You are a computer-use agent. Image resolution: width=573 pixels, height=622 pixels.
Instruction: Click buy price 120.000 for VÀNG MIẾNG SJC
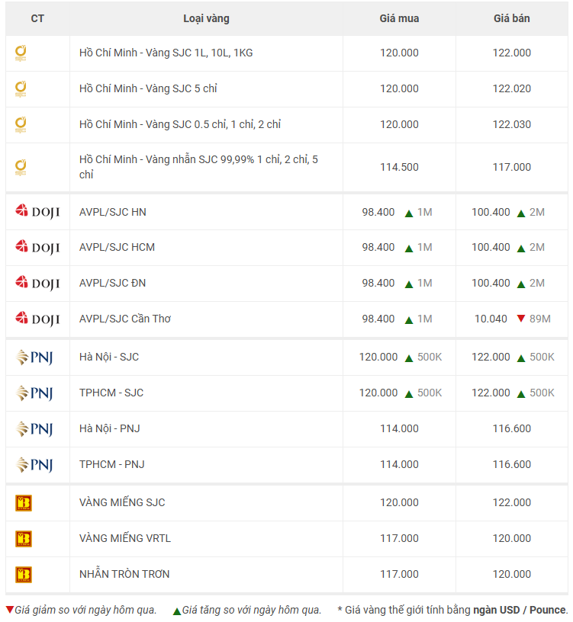399,502
